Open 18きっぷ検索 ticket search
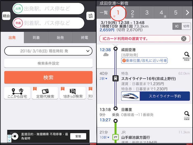 click(x=73, y=93)
